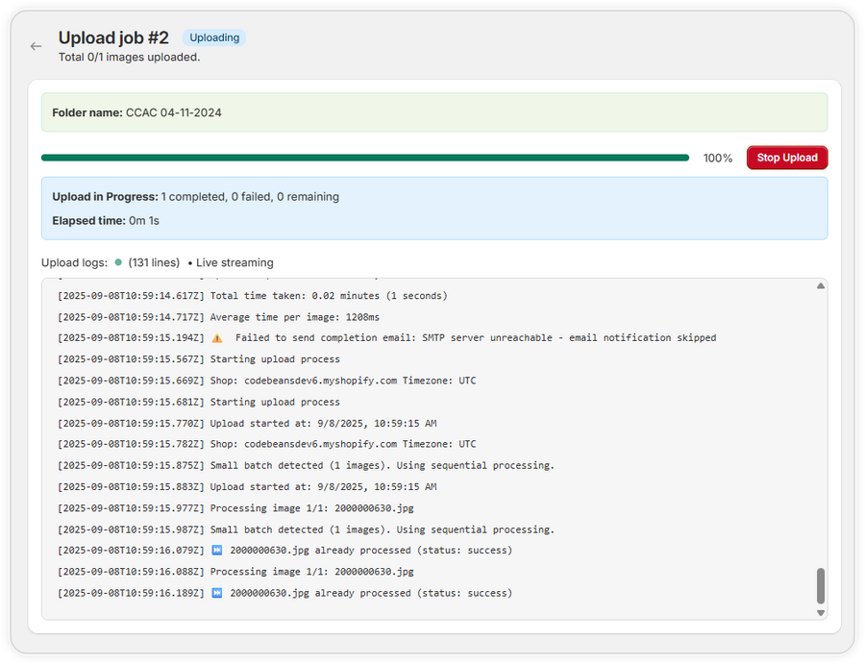Click the 10:59:15.883Z "Upload started at" line
The width and height of the screenshot is (865, 664).
click(x=247, y=487)
